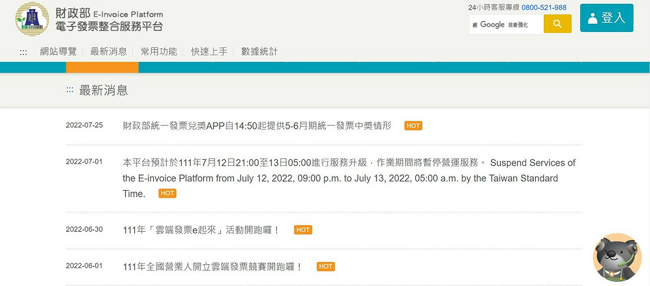Image resolution: width=650 pixels, height=286 pixels.
Task: Open 111年雲端發票e起來 activity news
Action: [201, 230]
